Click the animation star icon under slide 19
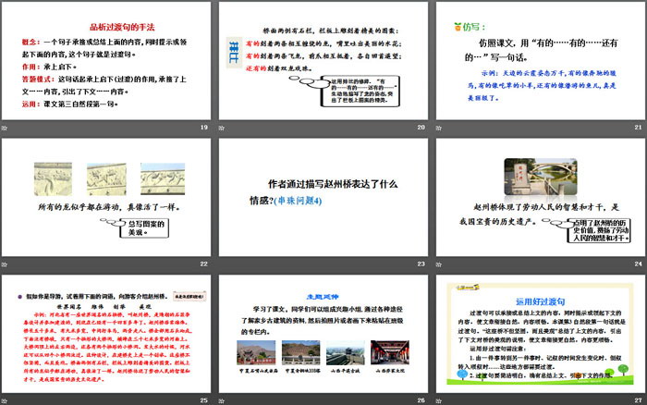Screen dimensions: 647x405 [x=4, y=128]
